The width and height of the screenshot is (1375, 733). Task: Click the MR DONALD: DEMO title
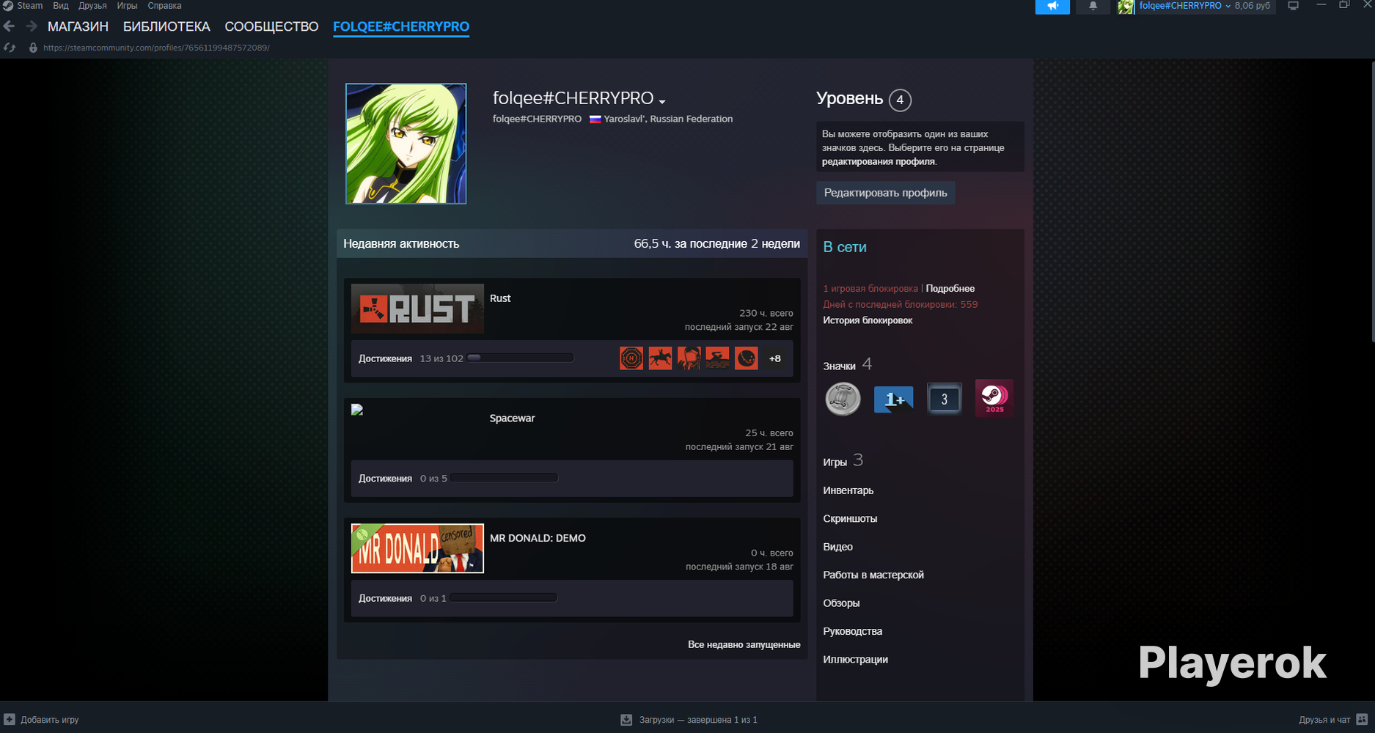538,538
